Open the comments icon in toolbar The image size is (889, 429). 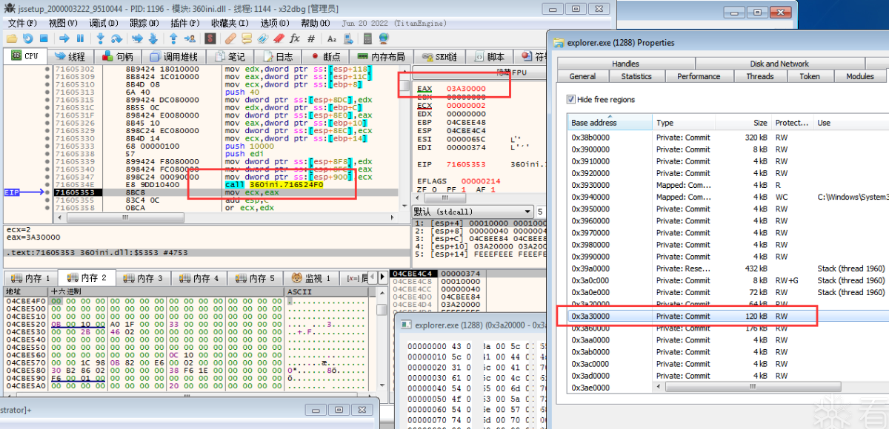247,38
